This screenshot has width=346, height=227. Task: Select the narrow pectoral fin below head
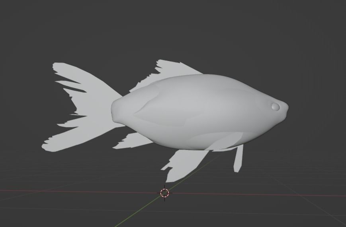click(x=238, y=158)
